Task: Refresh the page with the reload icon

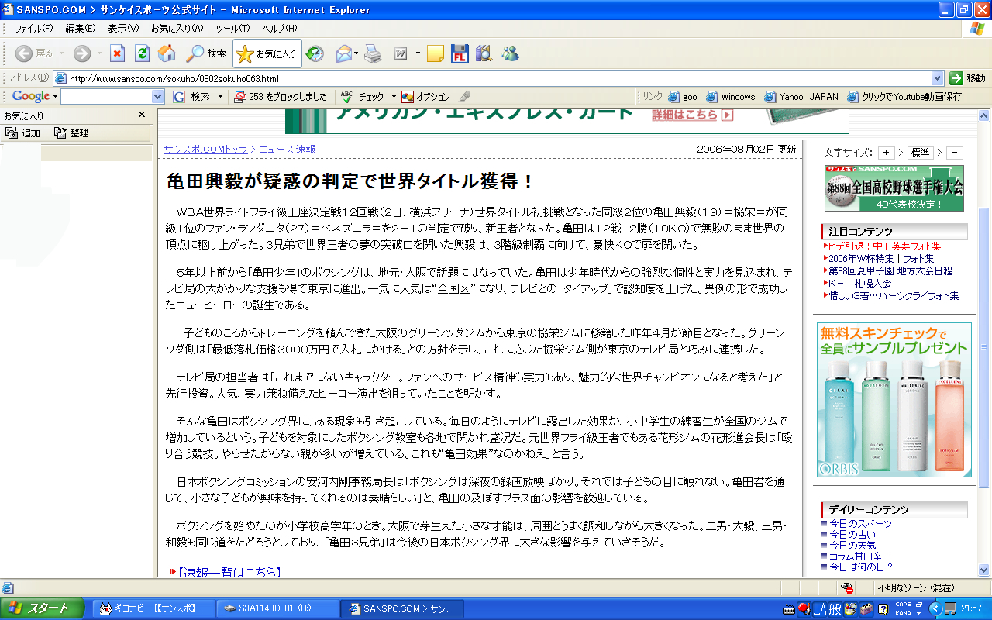Action: (142, 53)
